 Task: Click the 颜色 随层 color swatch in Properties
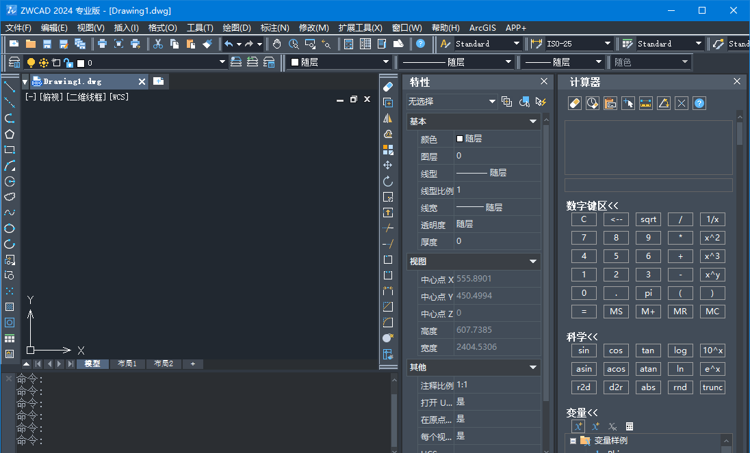(460, 139)
